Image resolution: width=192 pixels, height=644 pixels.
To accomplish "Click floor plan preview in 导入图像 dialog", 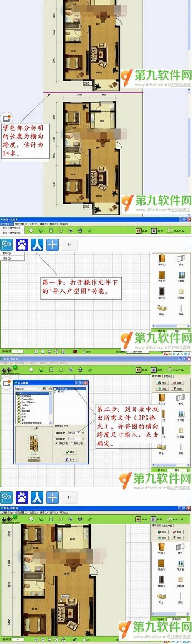I will click(x=34, y=445).
